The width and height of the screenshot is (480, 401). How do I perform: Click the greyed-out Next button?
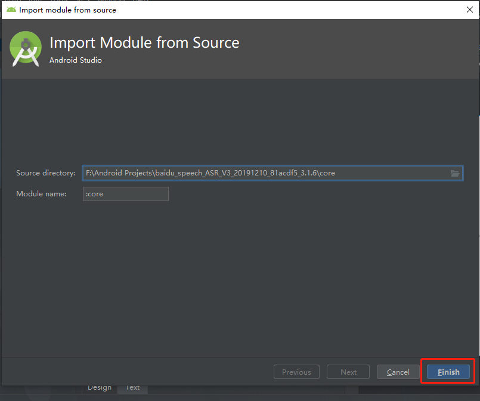pyautogui.click(x=348, y=372)
